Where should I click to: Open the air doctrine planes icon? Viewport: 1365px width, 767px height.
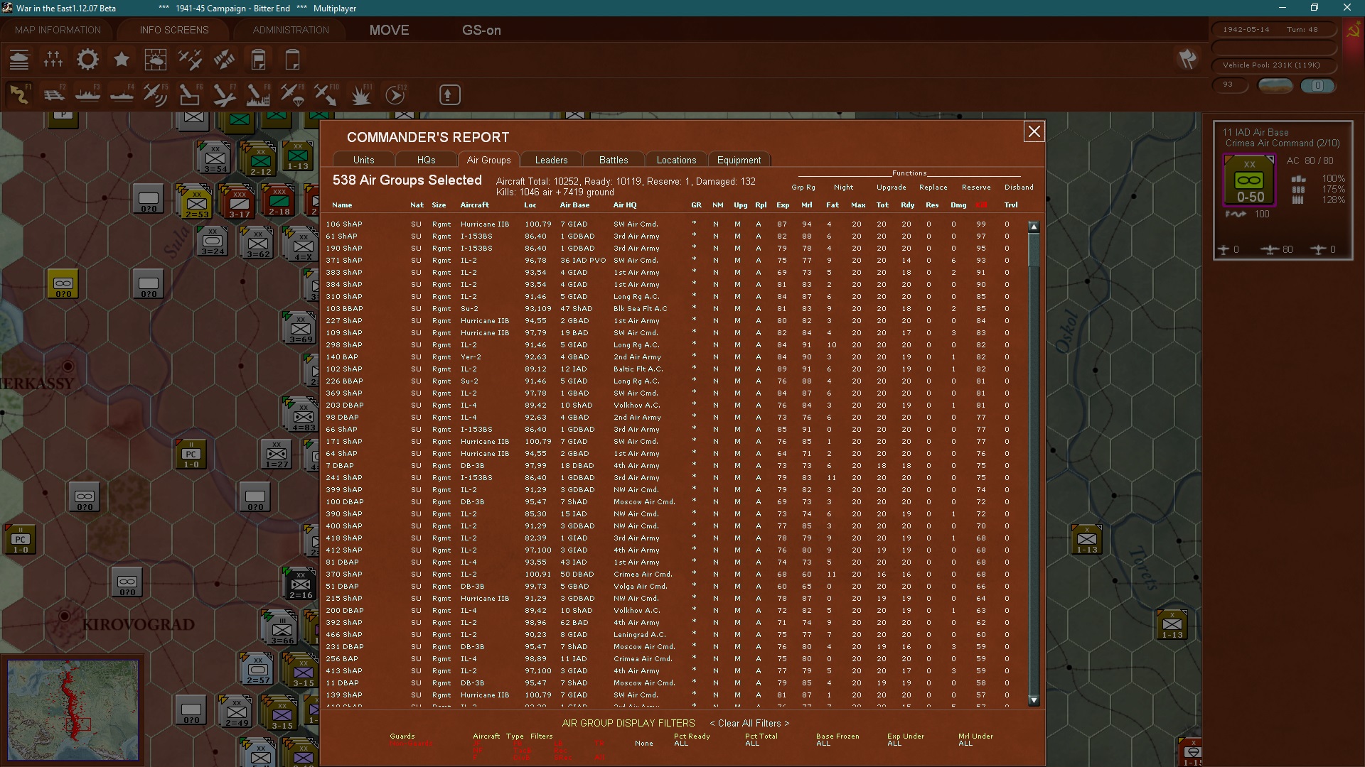(190, 60)
